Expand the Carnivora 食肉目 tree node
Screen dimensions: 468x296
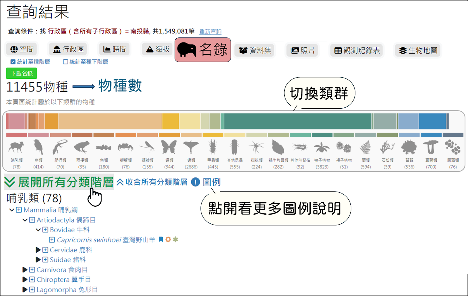pyautogui.click(x=25, y=270)
